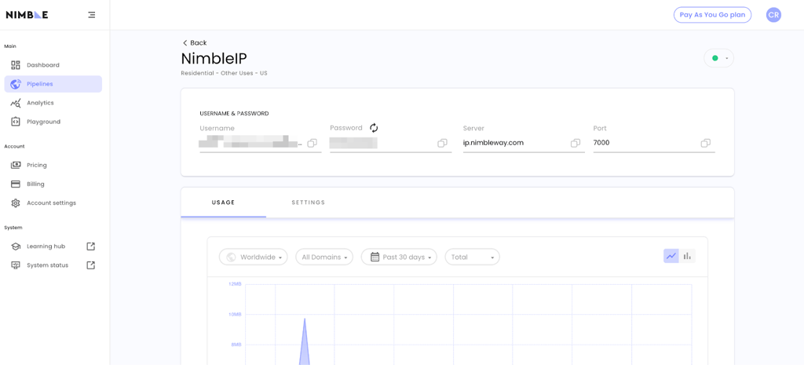Open the All Domains dropdown
This screenshot has height=365, width=804.
[x=324, y=257]
